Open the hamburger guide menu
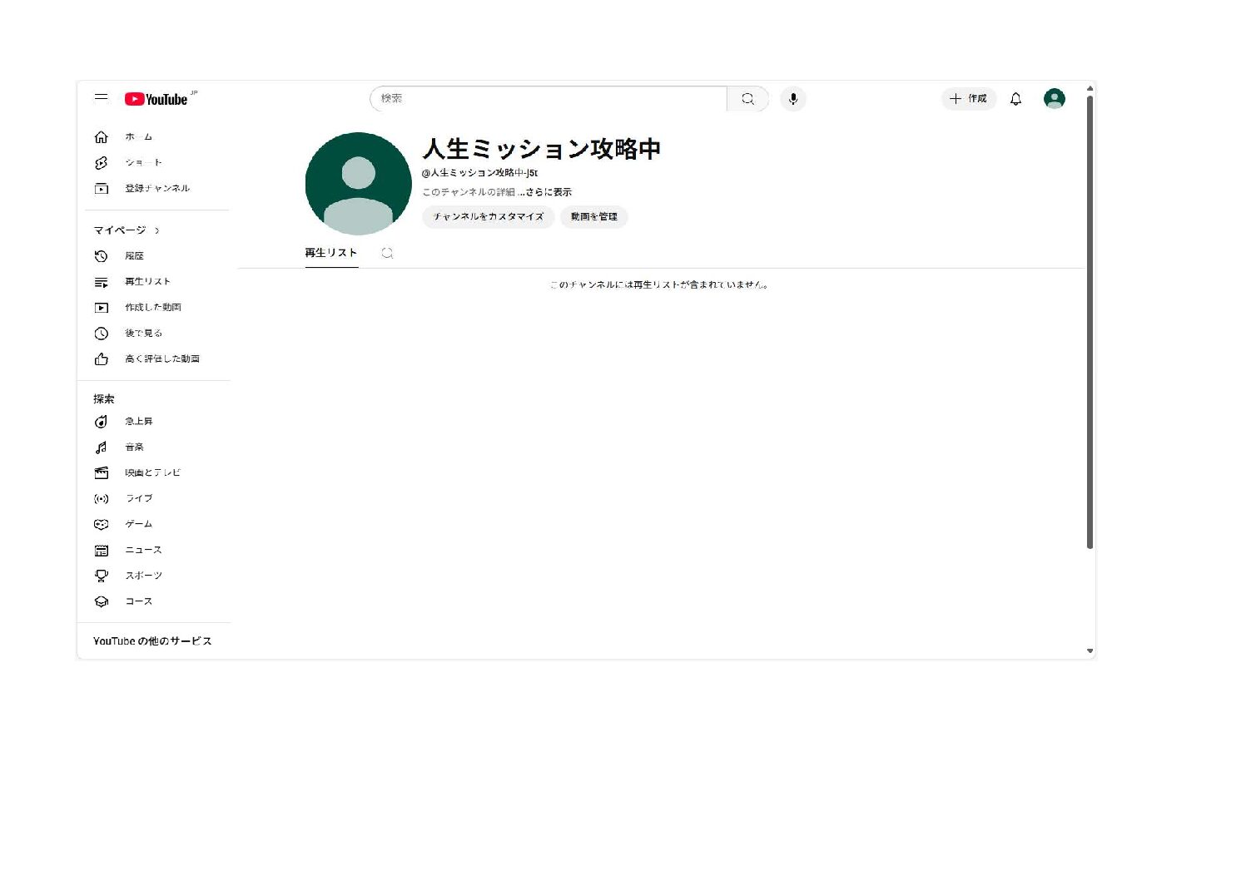Image resolution: width=1246 pixels, height=880 pixels. (x=101, y=97)
